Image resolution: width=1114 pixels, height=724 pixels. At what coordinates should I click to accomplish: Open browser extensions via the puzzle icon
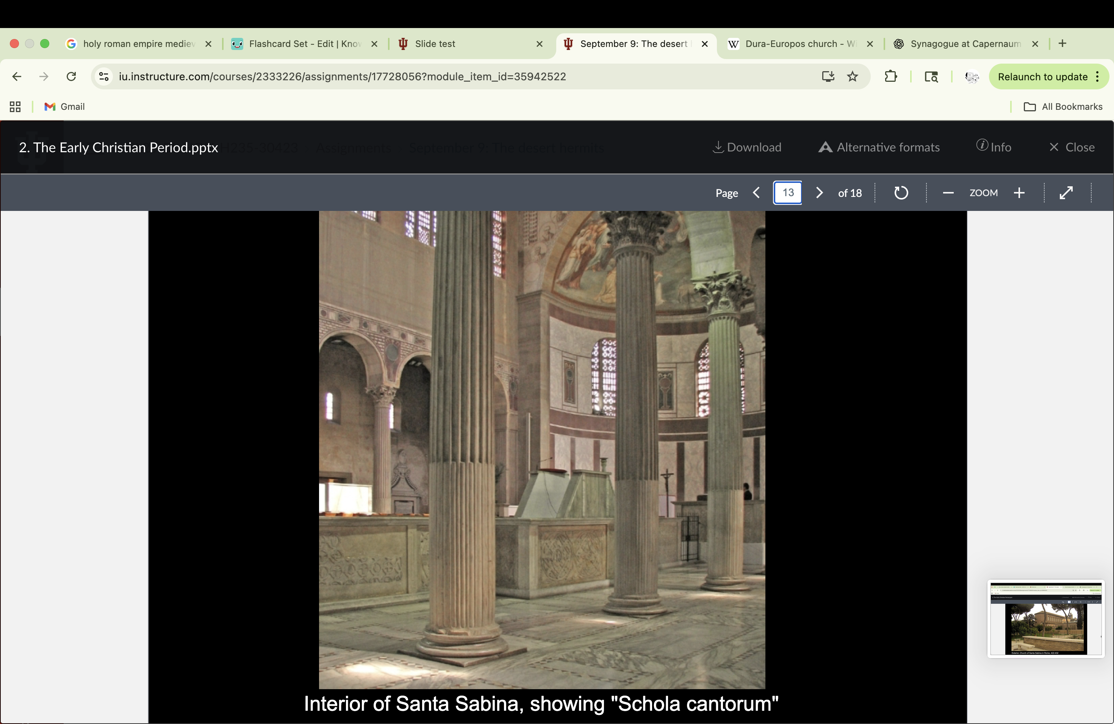pos(891,76)
